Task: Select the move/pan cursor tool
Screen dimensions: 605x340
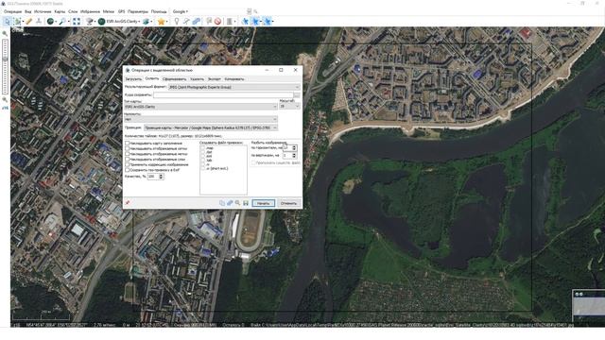Action: pyautogui.click(x=7, y=21)
